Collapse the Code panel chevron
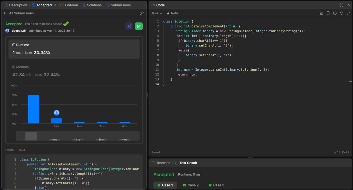 click(348, 5)
